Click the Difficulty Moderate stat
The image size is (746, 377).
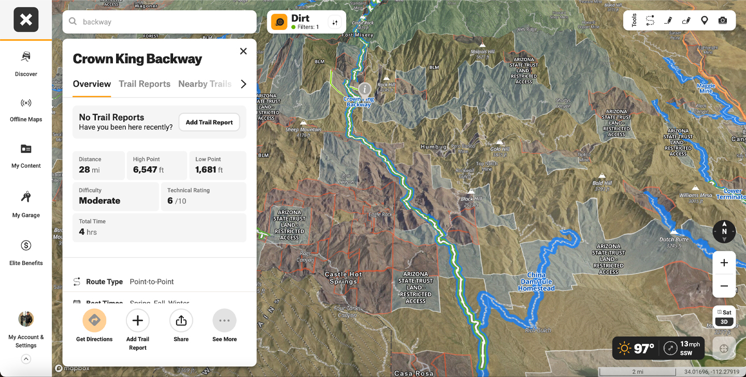(116, 196)
